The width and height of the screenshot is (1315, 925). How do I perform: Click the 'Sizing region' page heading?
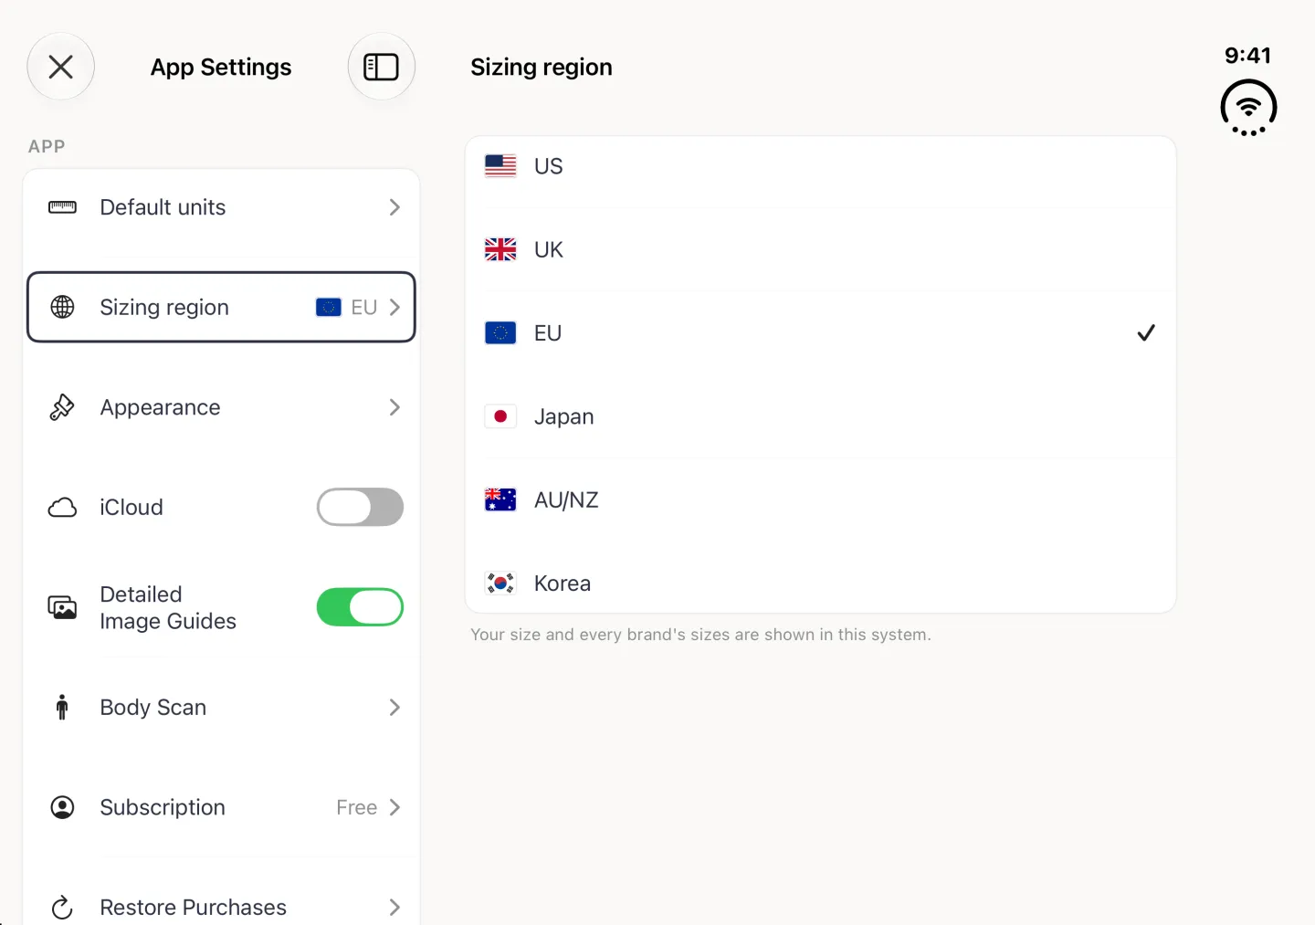(542, 68)
